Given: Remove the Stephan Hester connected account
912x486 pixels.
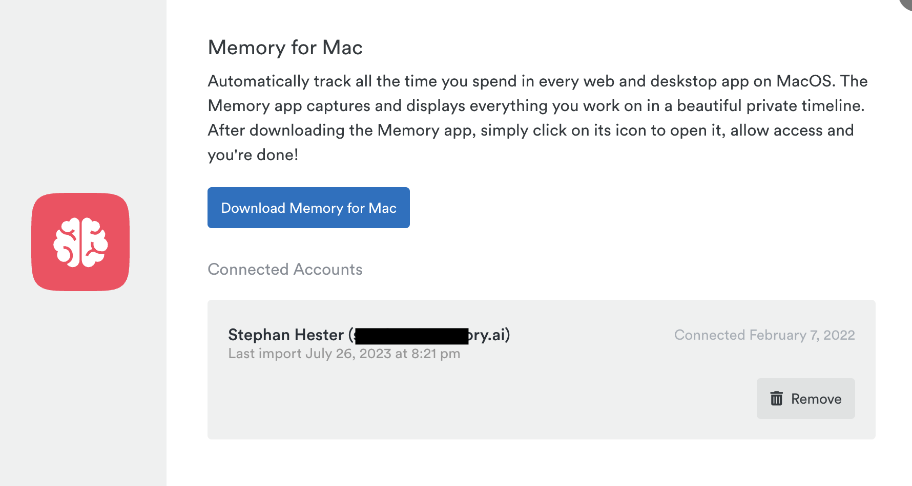Looking at the screenshot, I should (805, 399).
